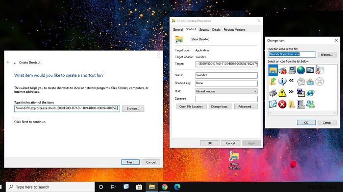
Task: Click the Target field in Properties
Action: click(226, 64)
